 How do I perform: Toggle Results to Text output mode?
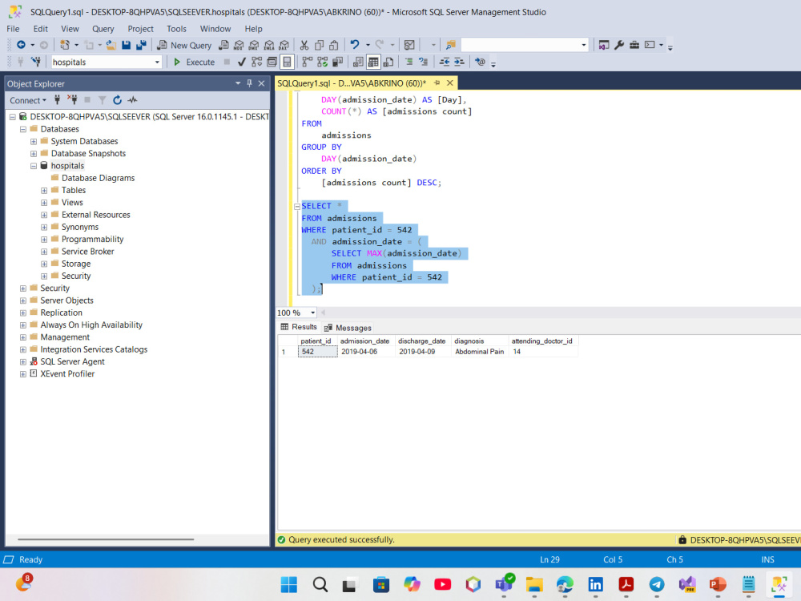[356, 62]
